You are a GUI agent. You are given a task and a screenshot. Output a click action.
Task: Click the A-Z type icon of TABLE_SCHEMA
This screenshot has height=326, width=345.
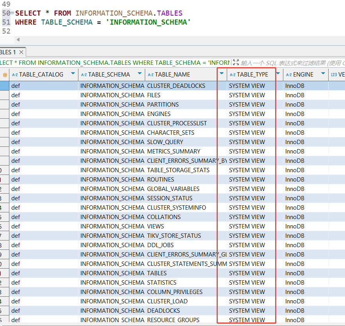click(x=84, y=75)
